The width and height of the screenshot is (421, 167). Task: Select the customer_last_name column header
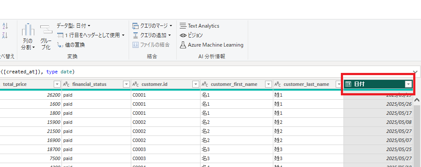coord(306,84)
